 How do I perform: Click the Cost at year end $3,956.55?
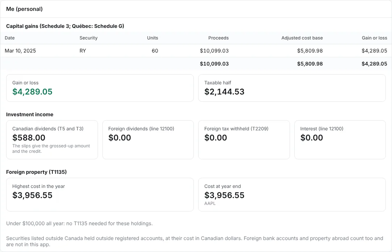[x=225, y=195]
